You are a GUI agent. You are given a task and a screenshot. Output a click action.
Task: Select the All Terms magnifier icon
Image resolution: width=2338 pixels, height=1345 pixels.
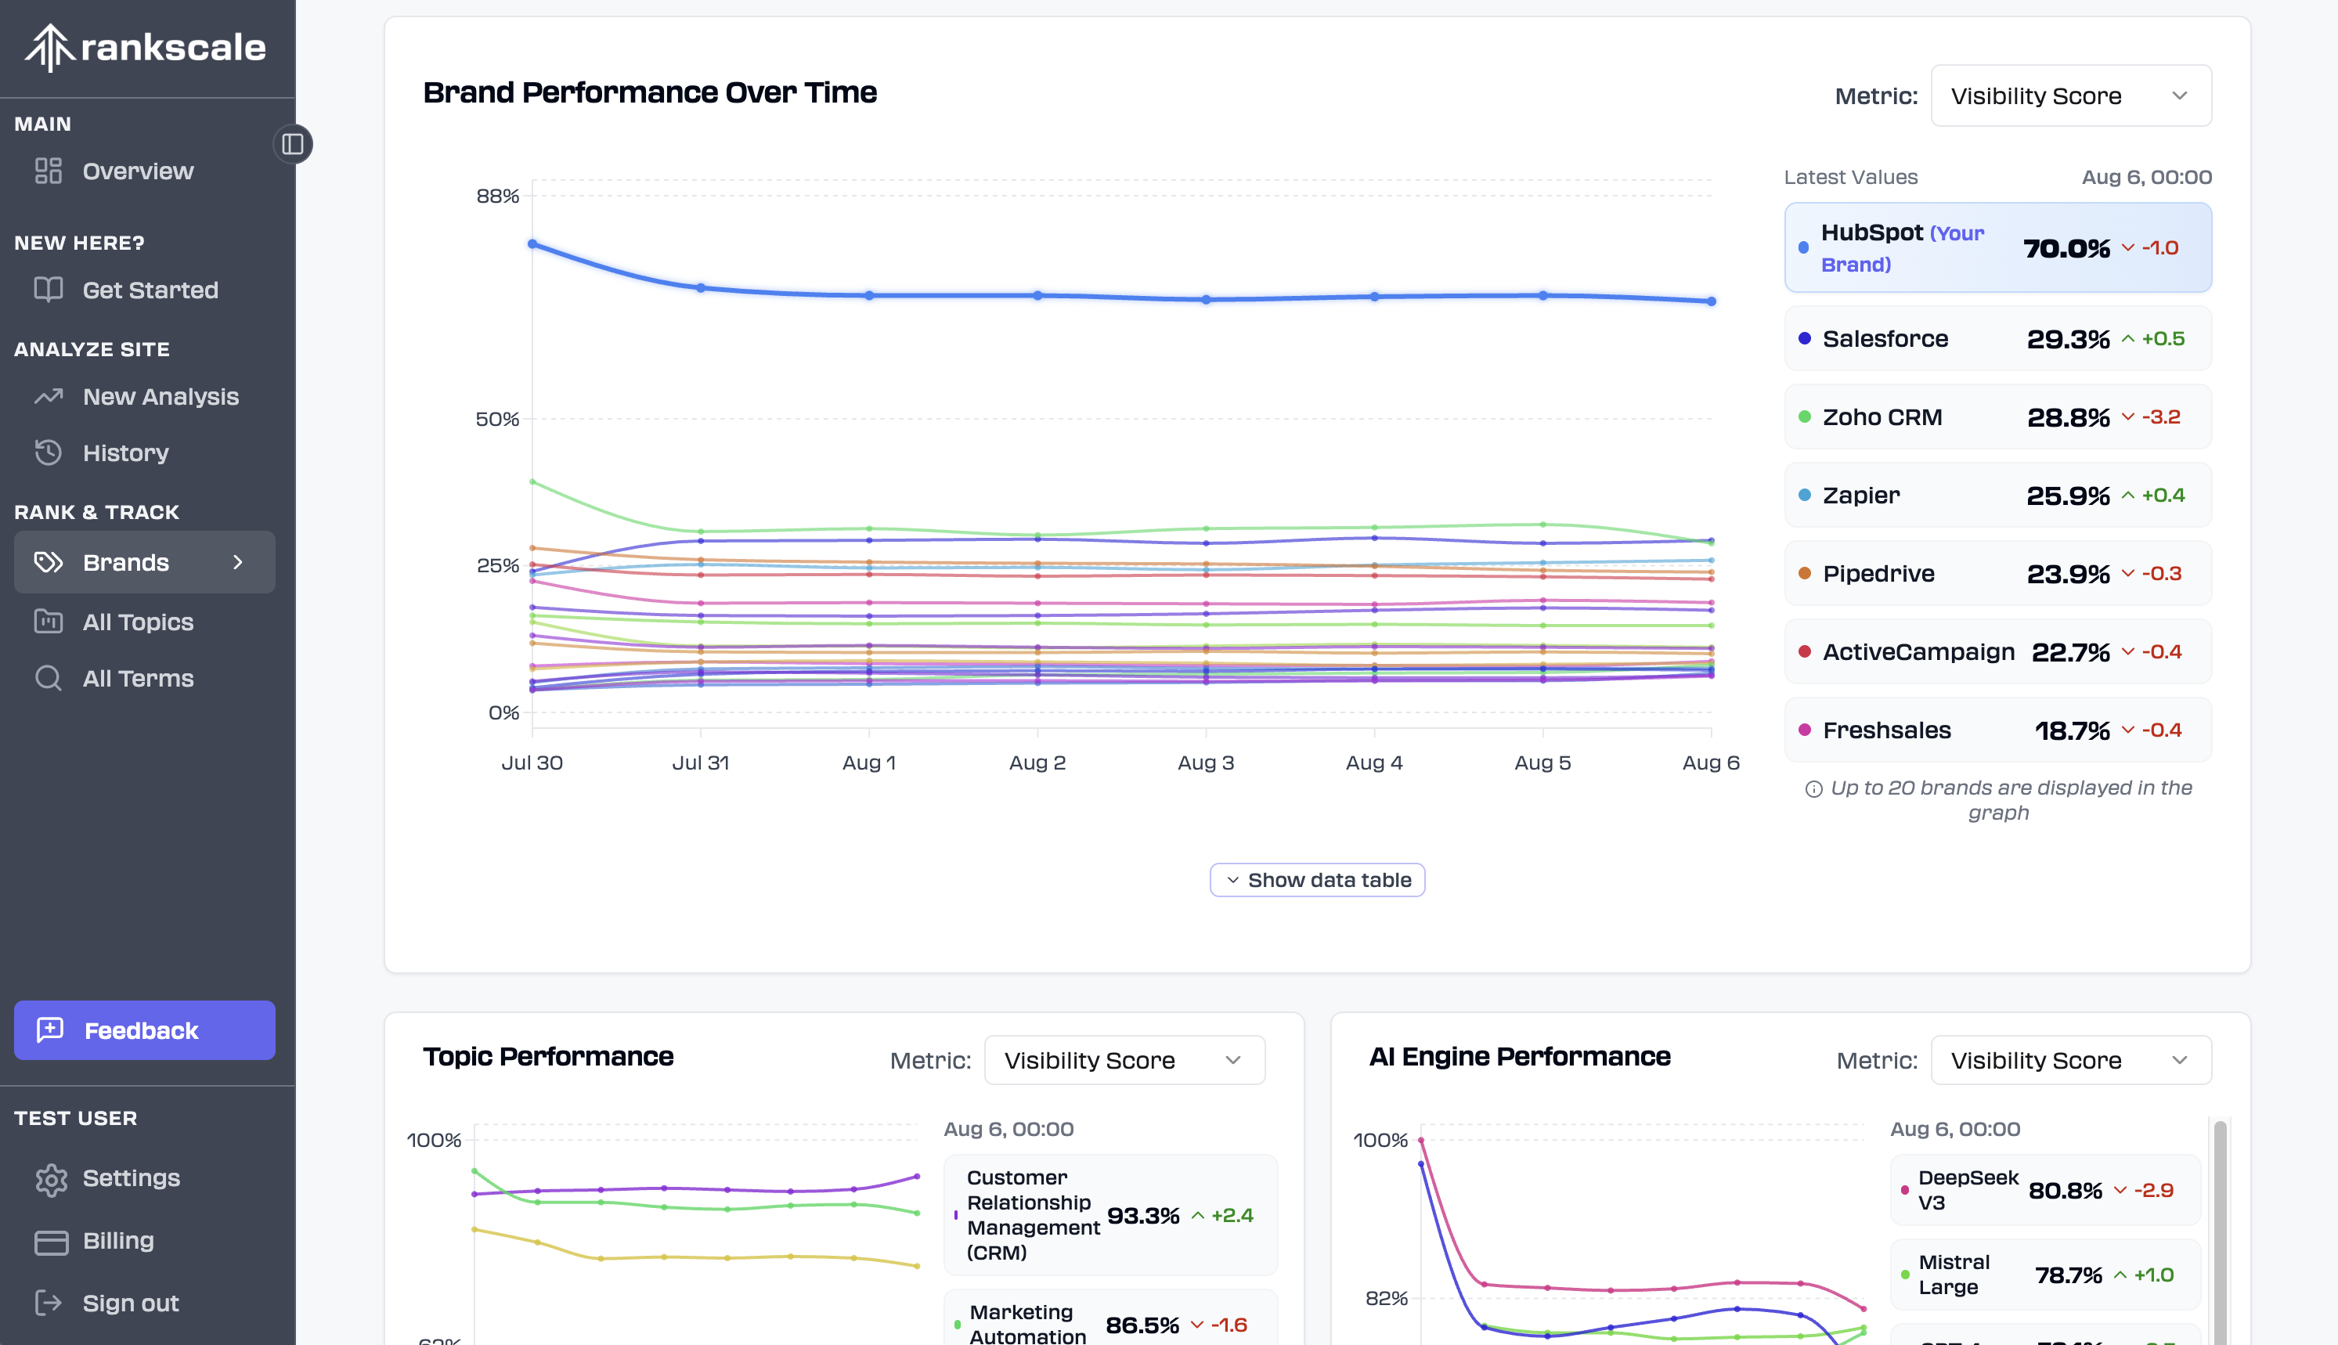coord(48,678)
